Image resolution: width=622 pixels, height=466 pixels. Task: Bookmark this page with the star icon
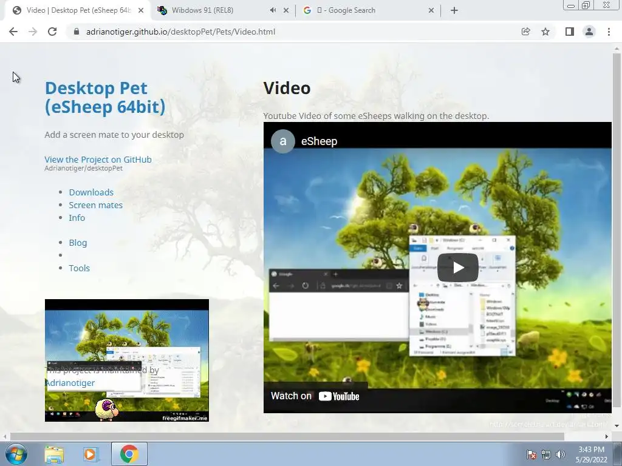(x=545, y=32)
